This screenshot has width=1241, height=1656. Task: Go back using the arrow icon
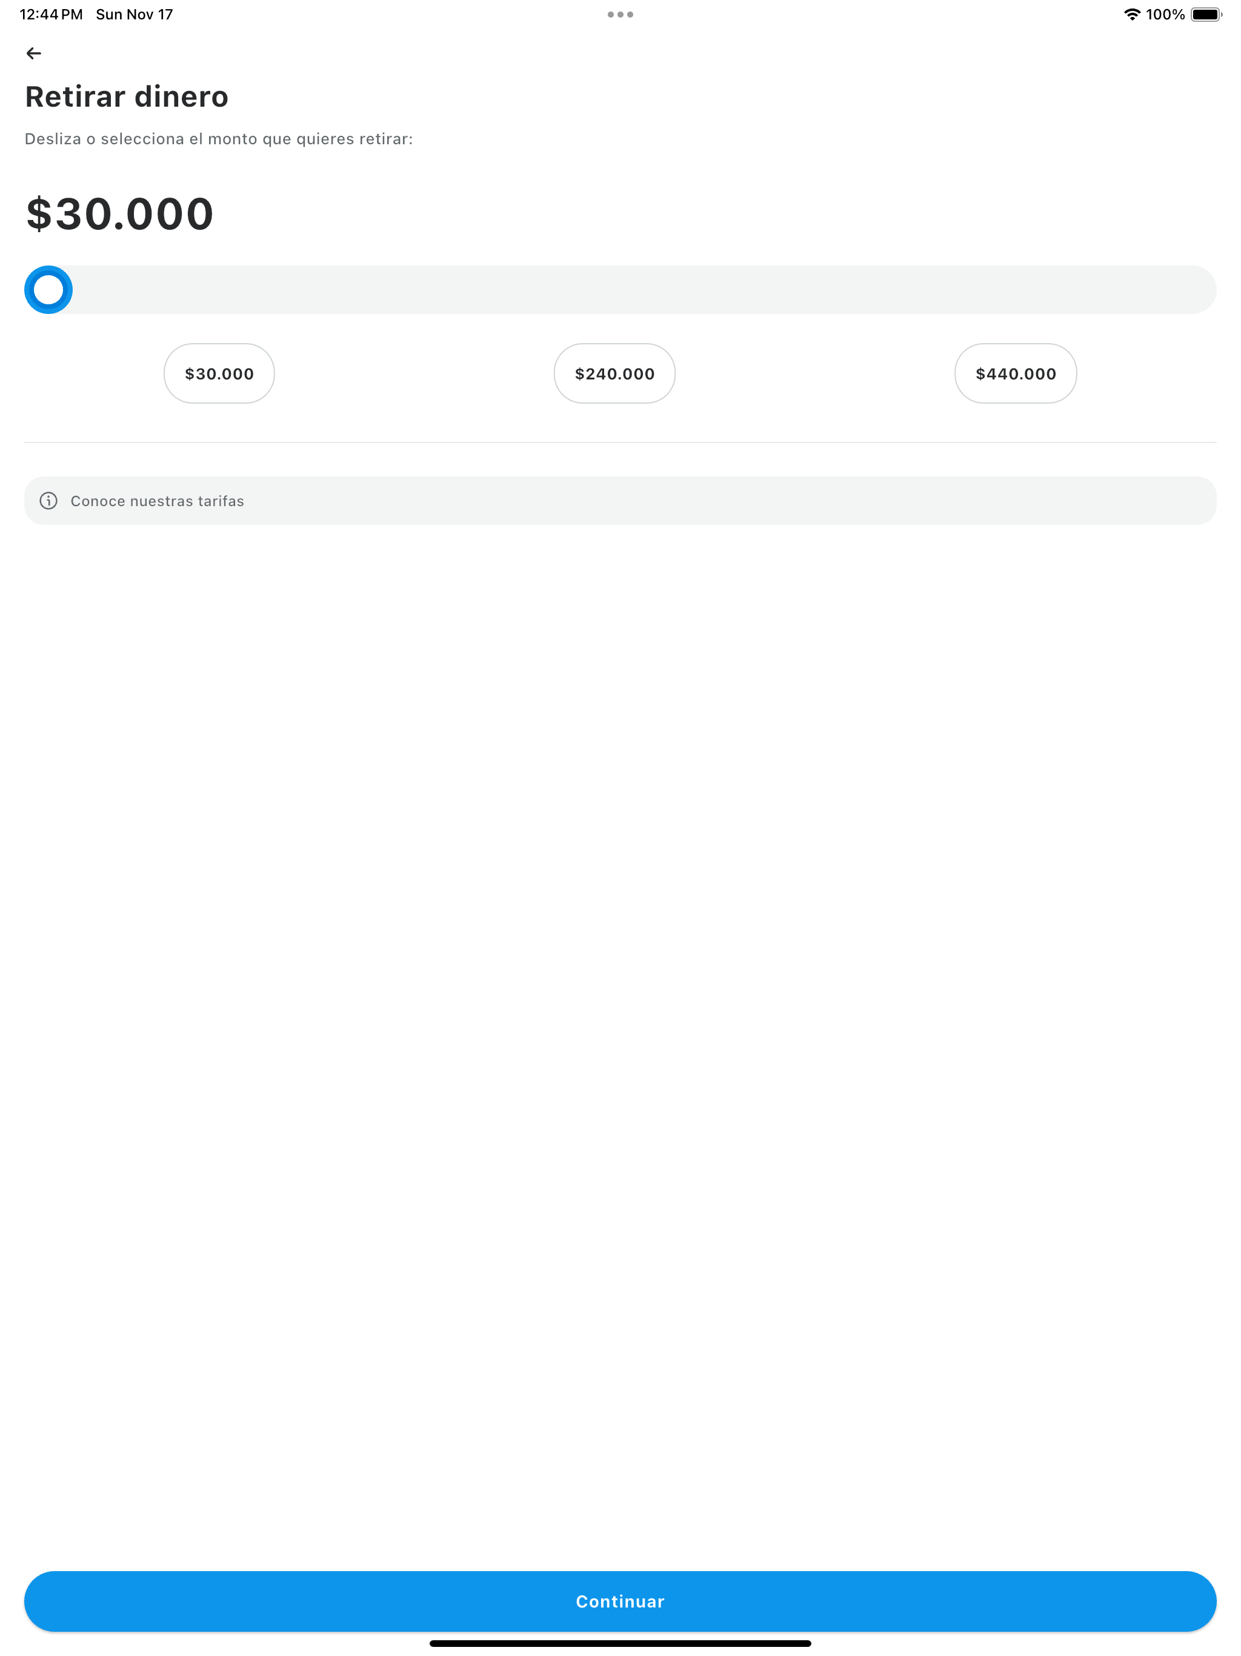34,53
